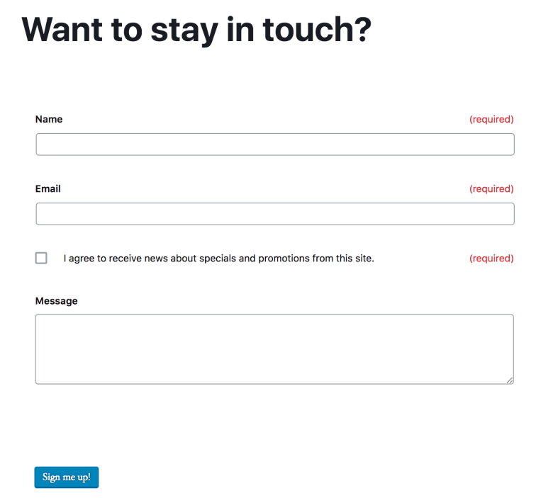
Task: Click the word "promotions" in consent text
Action: [x=284, y=258]
